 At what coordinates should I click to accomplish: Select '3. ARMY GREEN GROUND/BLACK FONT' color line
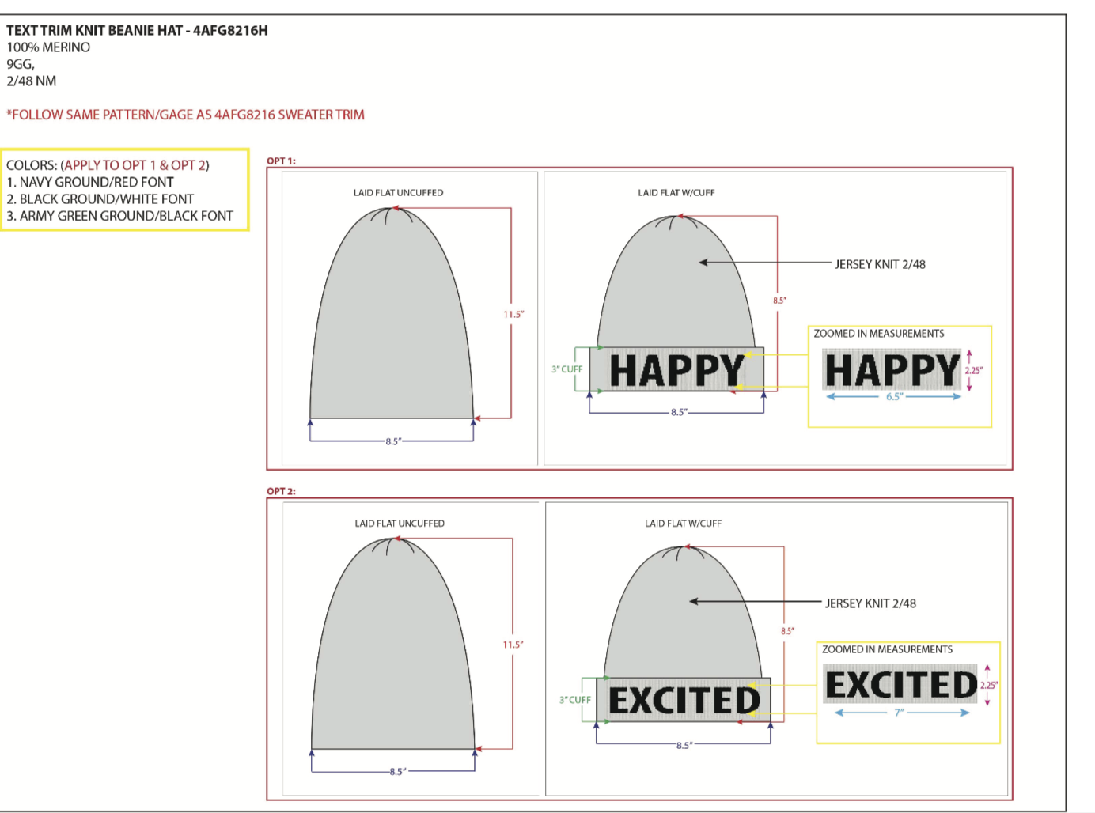click(x=120, y=216)
